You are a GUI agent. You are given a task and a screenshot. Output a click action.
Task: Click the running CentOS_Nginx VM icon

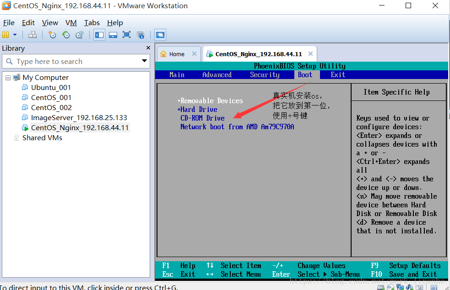[25, 127]
